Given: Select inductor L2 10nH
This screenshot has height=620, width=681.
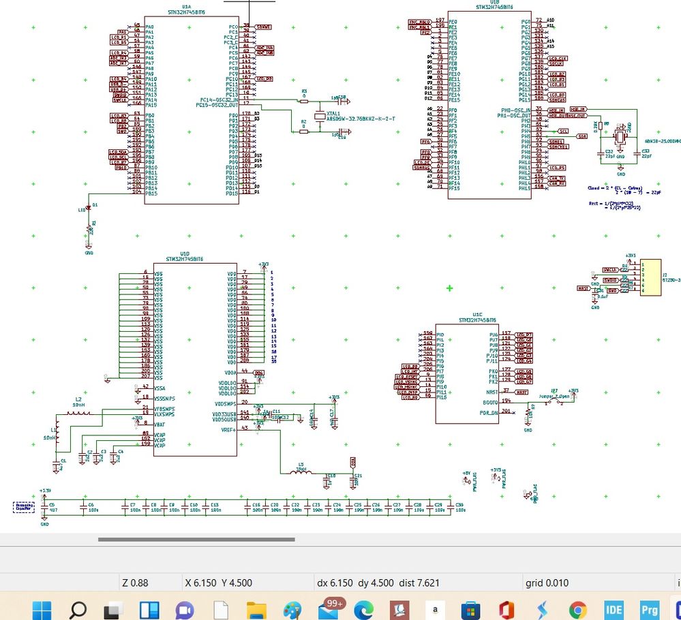Looking at the screenshot, I should coord(79,414).
